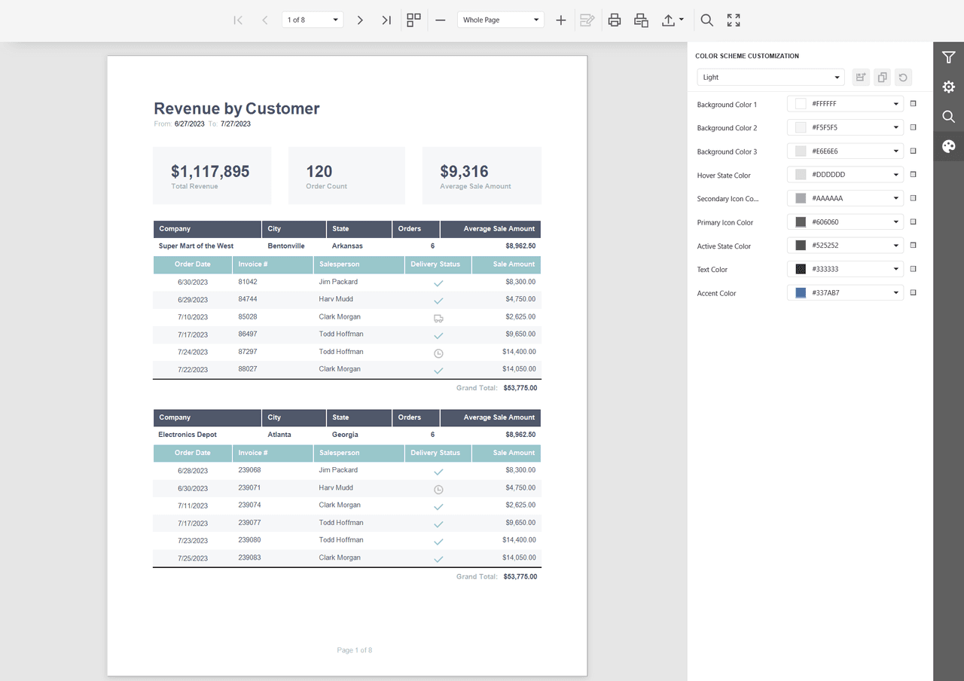Toggle Hover State Color square box

(914, 175)
